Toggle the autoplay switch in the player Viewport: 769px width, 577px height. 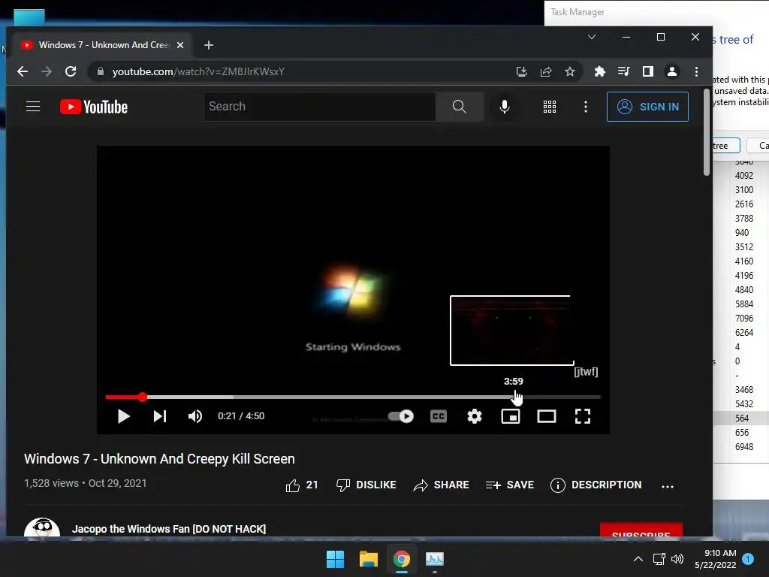[x=401, y=416]
